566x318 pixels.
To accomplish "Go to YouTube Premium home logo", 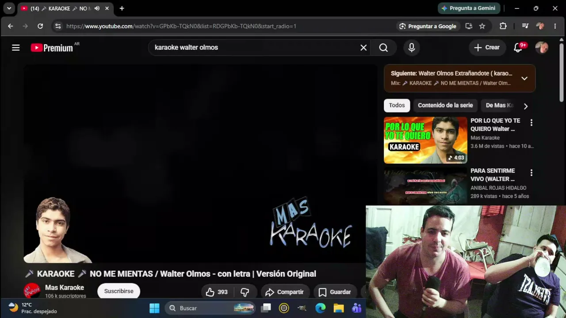I will point(52,48).
